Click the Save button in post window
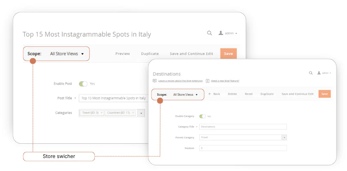This screenshot has height=171, width=347. pyautogui.click(x=228, y=54)
